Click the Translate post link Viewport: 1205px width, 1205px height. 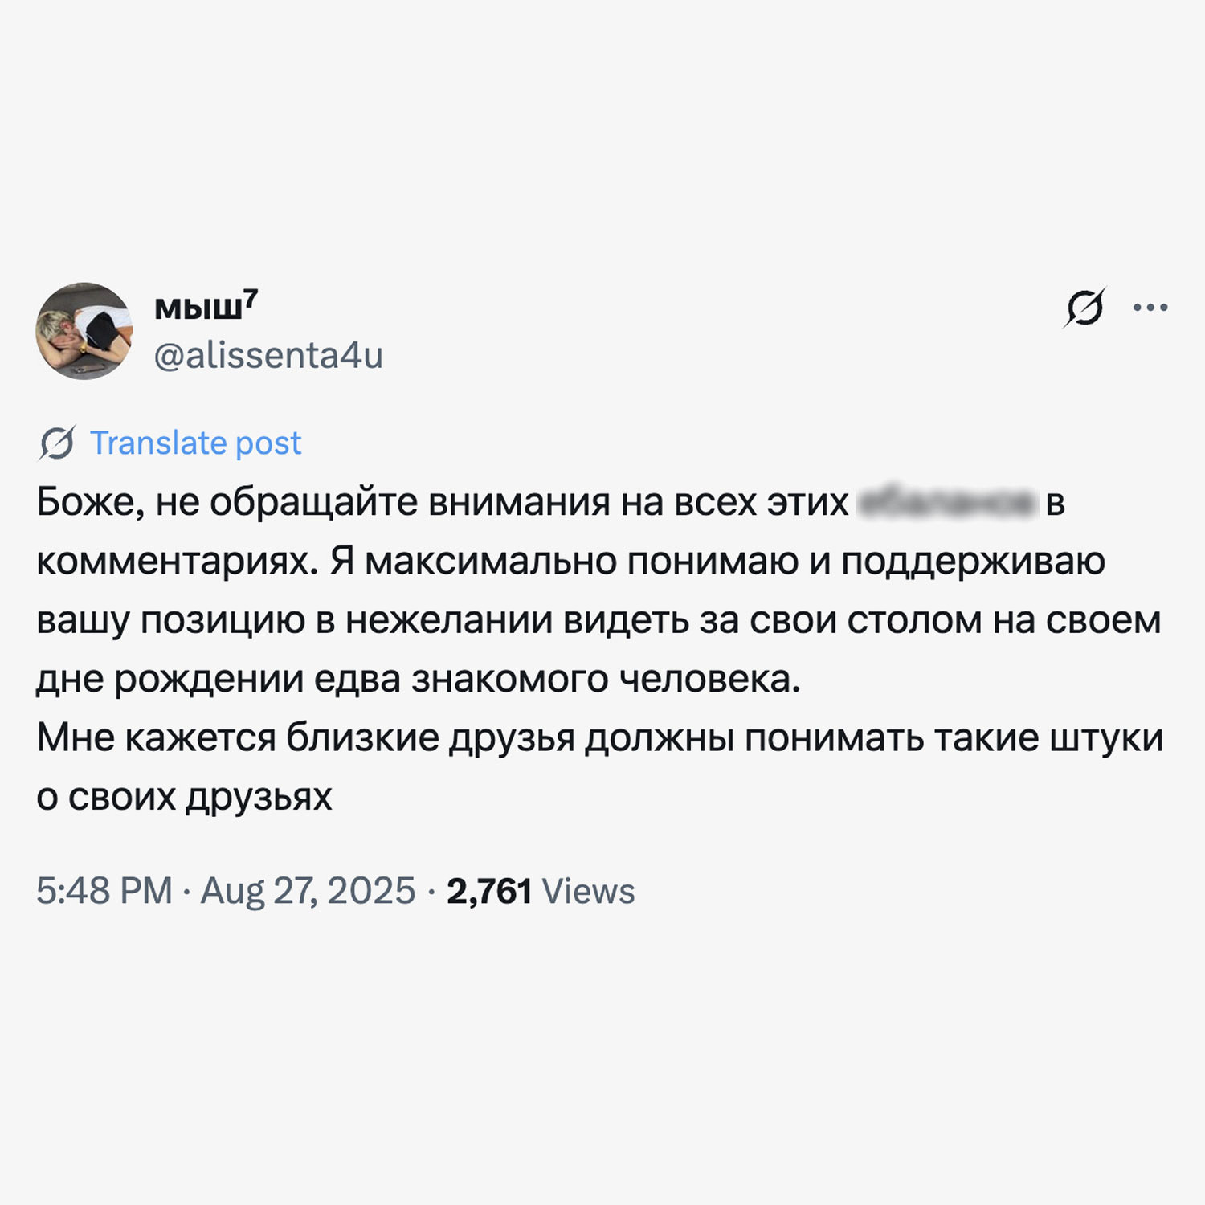pyautogui.click(x=195, y=443)
